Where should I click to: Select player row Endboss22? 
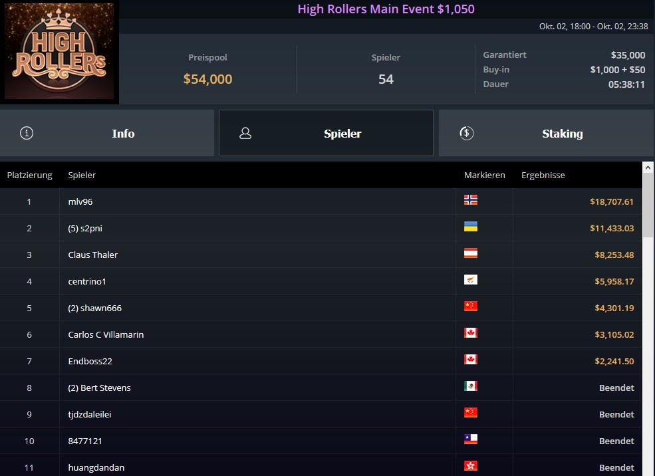321,361
